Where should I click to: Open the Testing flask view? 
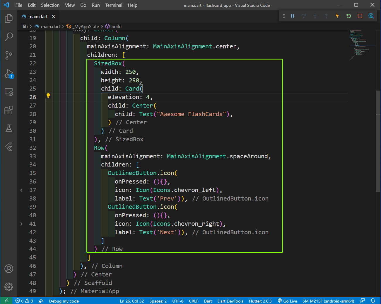tap(9, 128)
